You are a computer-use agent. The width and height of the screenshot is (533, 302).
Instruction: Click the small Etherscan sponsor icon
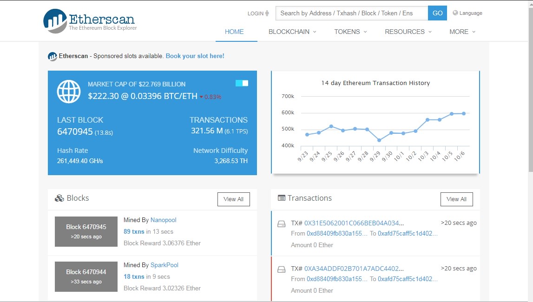point(53,56)
